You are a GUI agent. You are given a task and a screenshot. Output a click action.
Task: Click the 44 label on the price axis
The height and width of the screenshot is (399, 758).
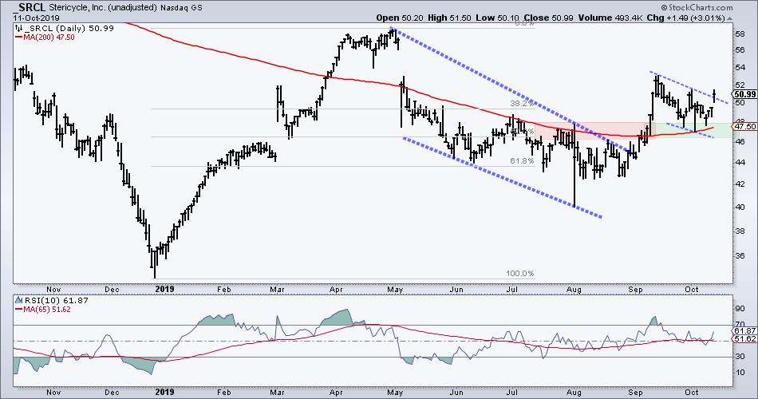click(740, 162)
